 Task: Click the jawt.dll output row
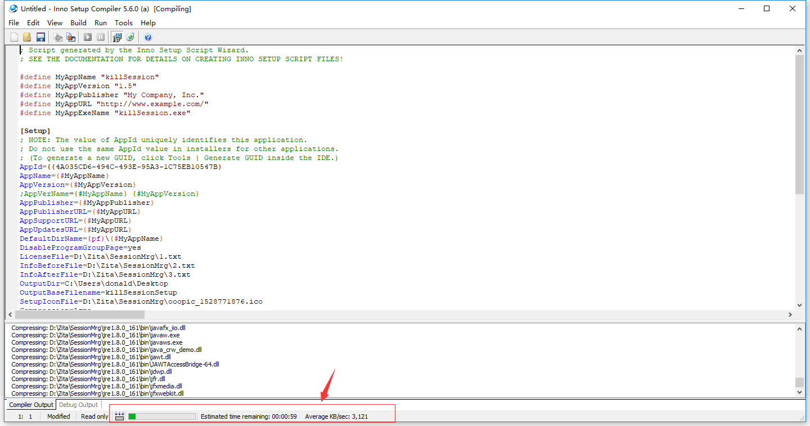[91, 357]
